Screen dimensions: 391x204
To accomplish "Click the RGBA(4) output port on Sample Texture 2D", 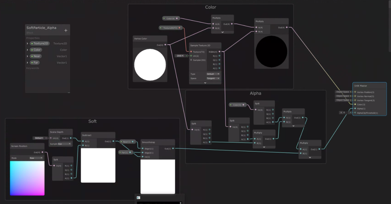I will (x=219, y=51).
